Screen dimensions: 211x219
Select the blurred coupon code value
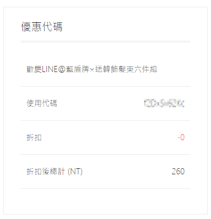[x=164, y=103]
